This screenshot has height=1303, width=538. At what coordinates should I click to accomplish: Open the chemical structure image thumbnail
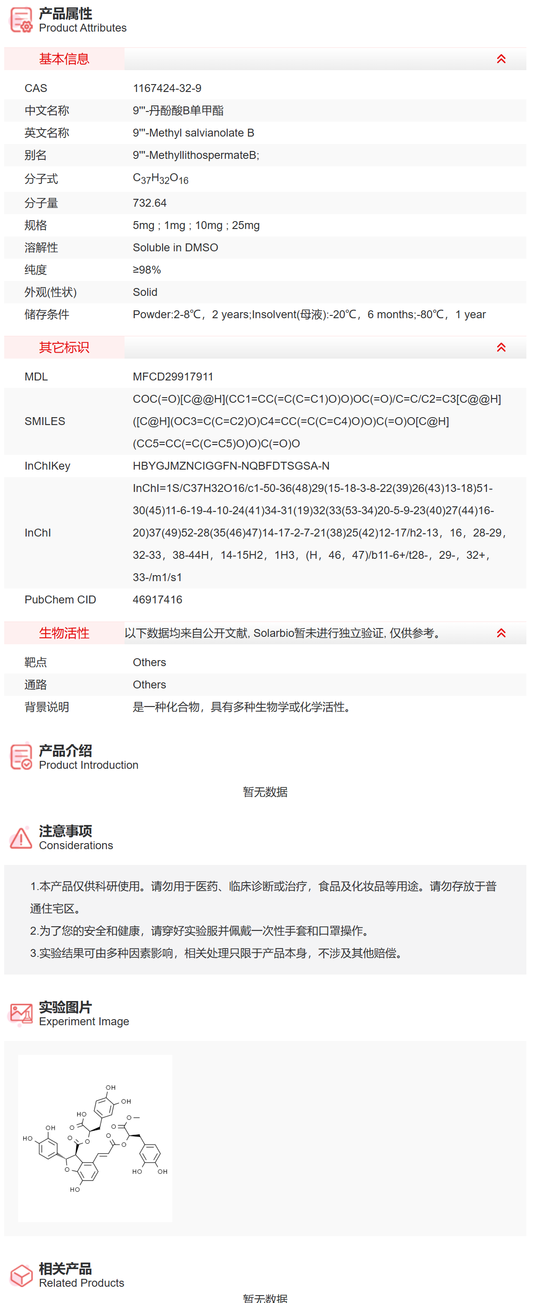point(95,1138)
